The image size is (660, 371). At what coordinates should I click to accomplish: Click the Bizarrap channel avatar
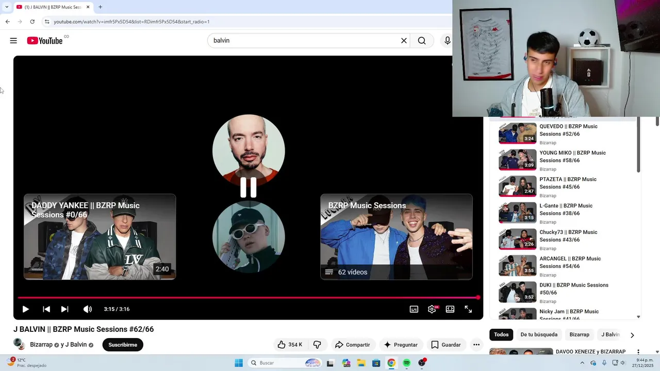pos(19,344)
